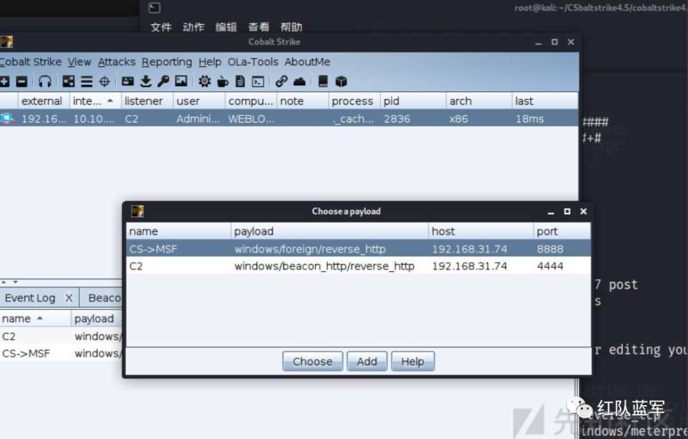
Task: Click the disconnect minus toolbar icon
Action: [22, 81]
